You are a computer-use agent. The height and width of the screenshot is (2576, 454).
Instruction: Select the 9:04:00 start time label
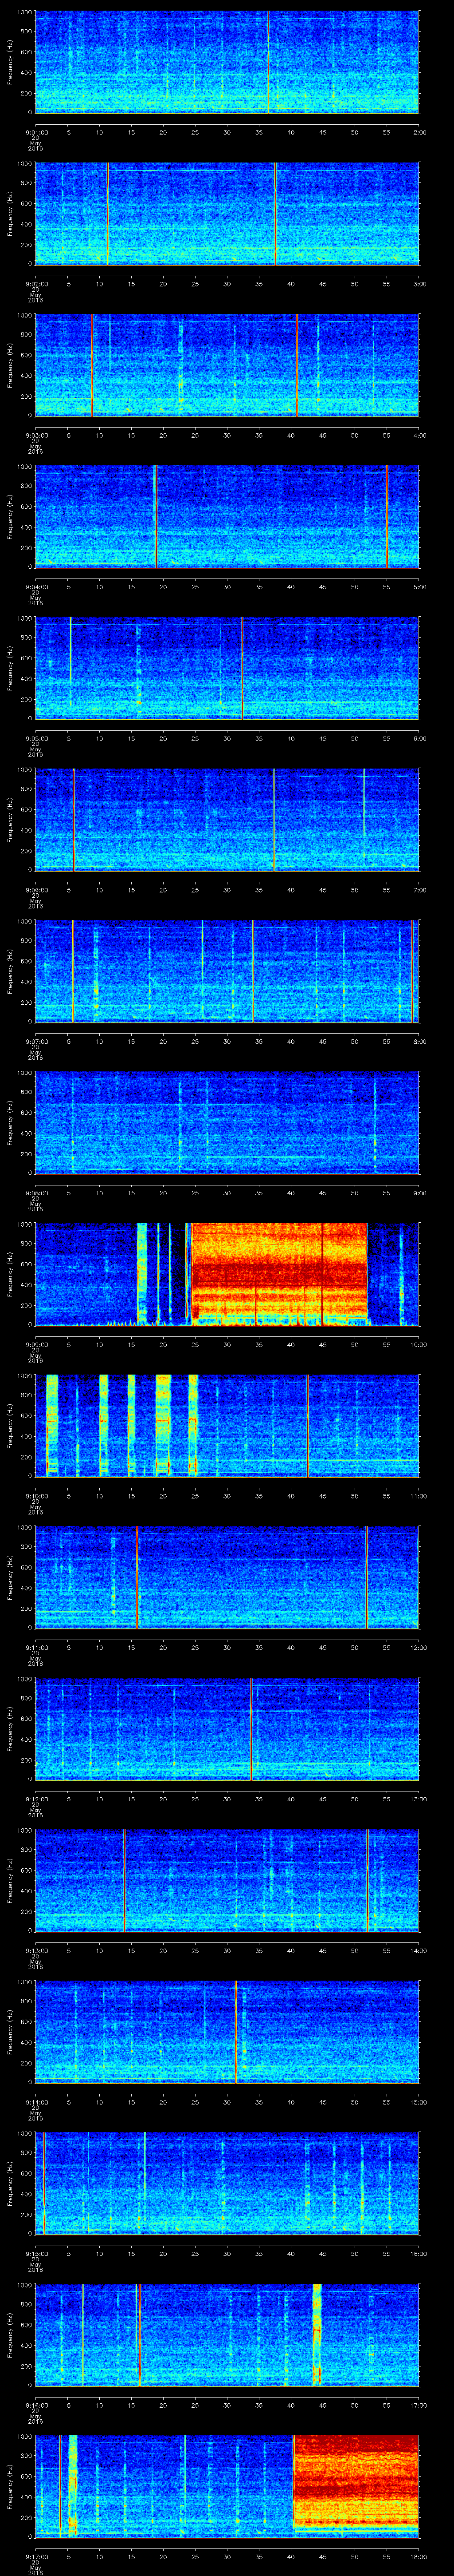click(37, 587)
